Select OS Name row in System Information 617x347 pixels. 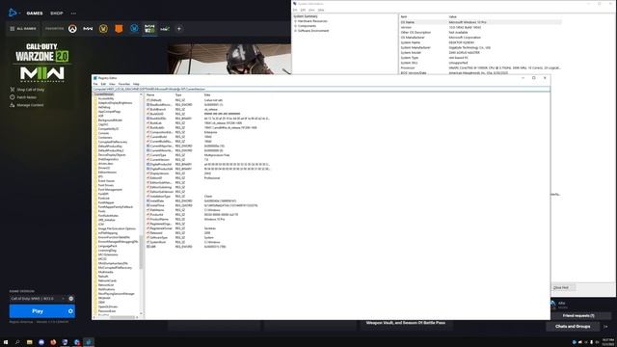pyautogui.click(x=480, y=22)
